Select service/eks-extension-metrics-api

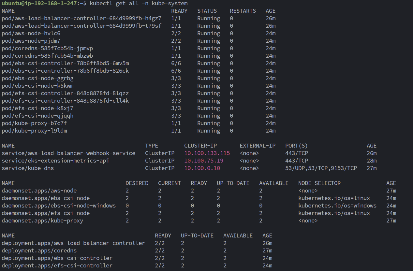coord(55,161)
